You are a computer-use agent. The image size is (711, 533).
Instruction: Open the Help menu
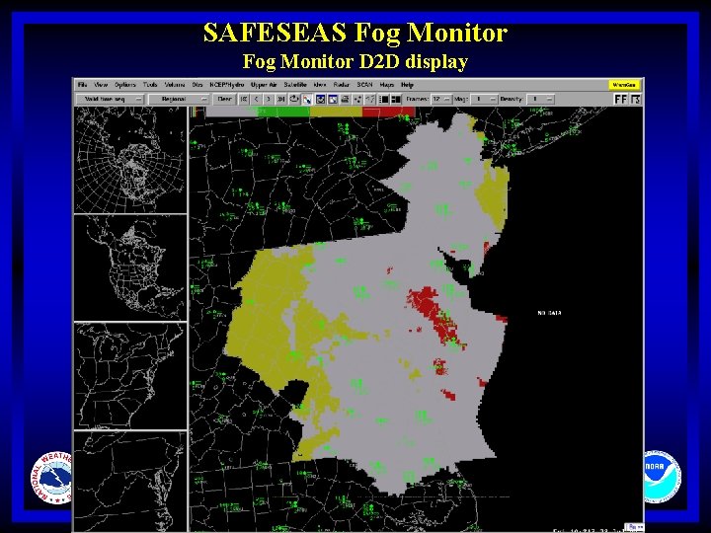(407, 85)
